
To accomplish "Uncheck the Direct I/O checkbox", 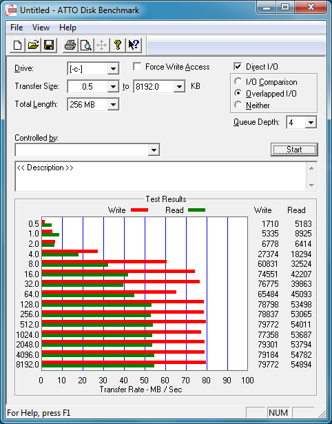I will 238,66.
